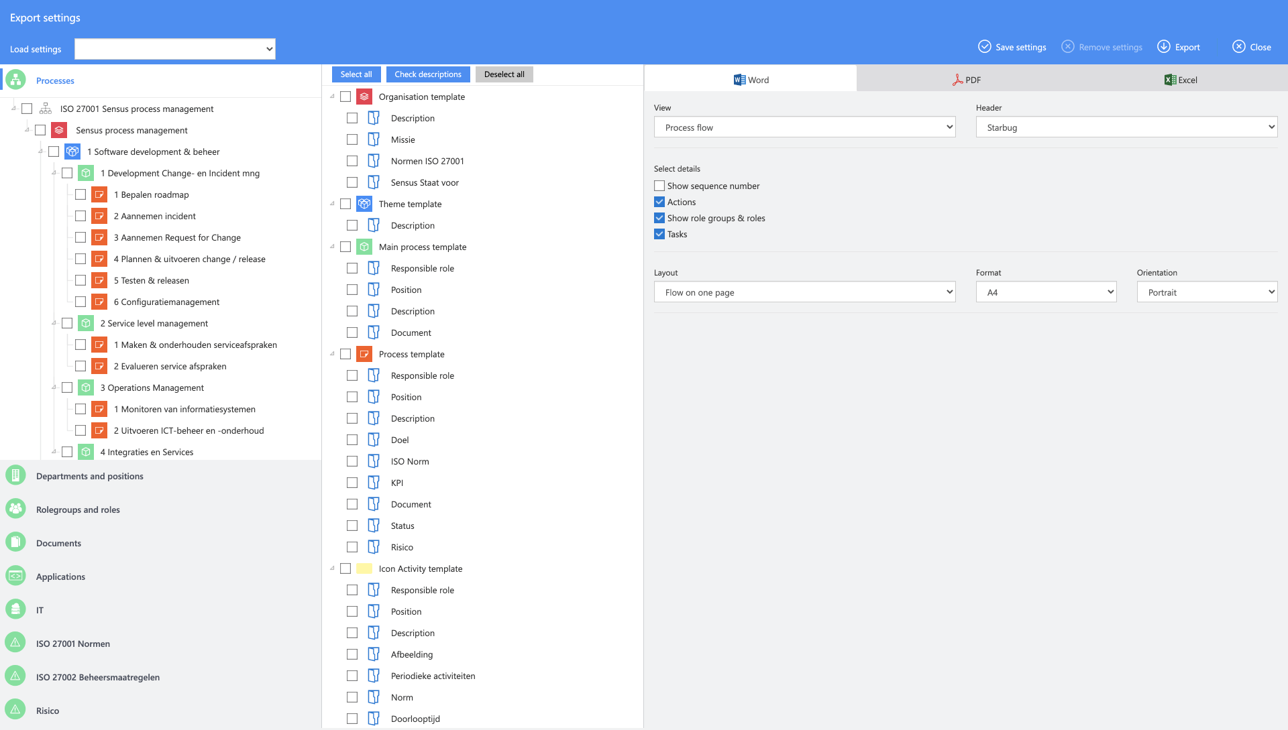Image resolution: width=1288 pixels, height=730 pixels.
Task: Click Save settings
Action: tap(1012, 47)
